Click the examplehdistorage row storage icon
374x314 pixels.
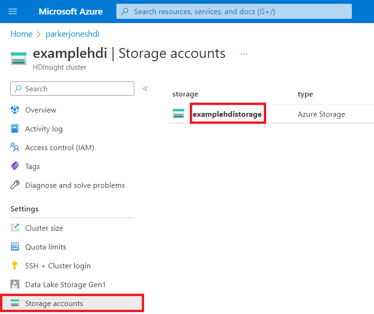click(x=179, y=114)
